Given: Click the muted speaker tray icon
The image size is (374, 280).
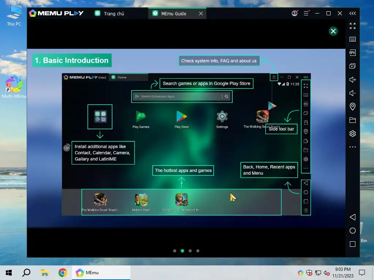Looking at the screenshot, I should (x=327, y=273).
